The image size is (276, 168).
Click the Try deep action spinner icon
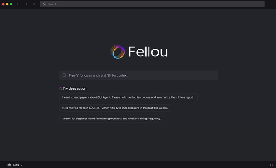(x=61, y=89)
